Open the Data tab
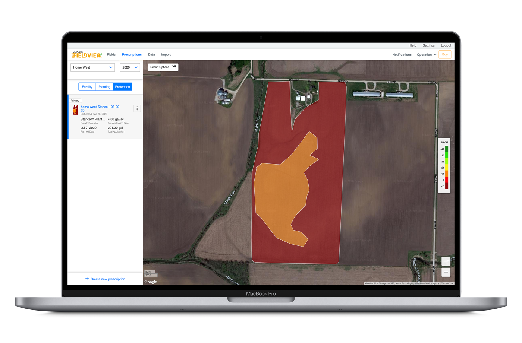The width and height of the screenshot is (522, 343). tap(151, 55)
